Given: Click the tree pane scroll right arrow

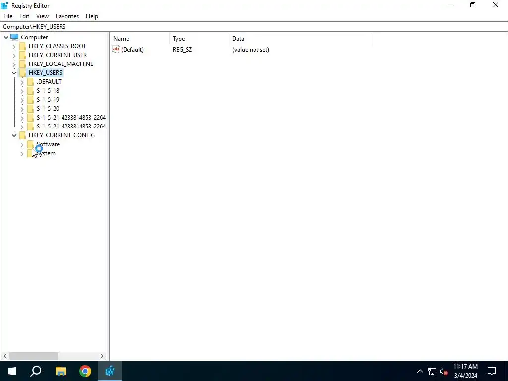Looking at the screenshot, I should point(102,356).
